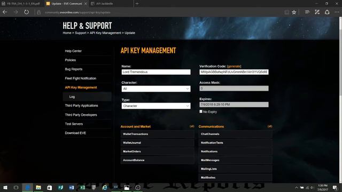Select all Communications permissions
This screenshot has width=342, height=192.
[x=270, y=126]
